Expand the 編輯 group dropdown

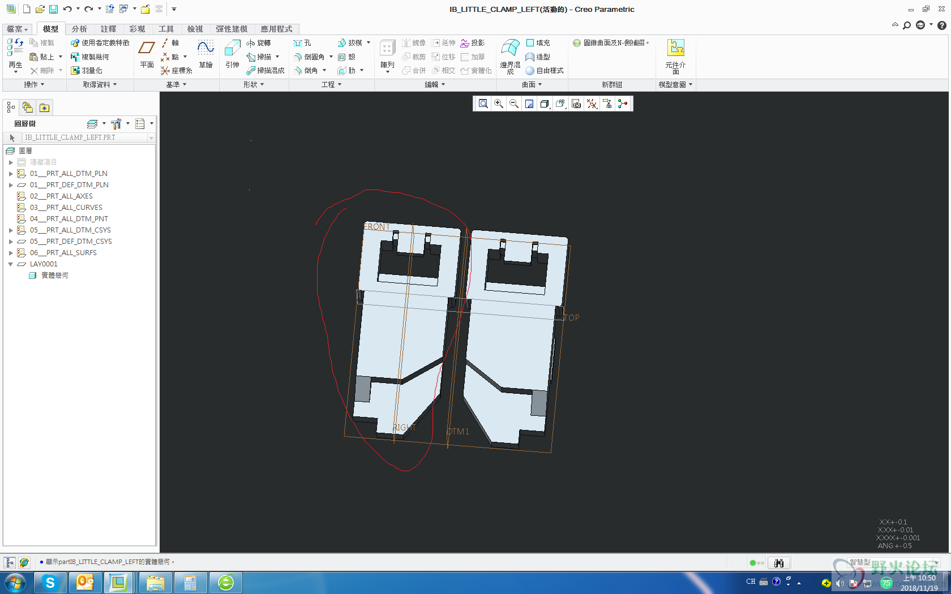[435, 85]
